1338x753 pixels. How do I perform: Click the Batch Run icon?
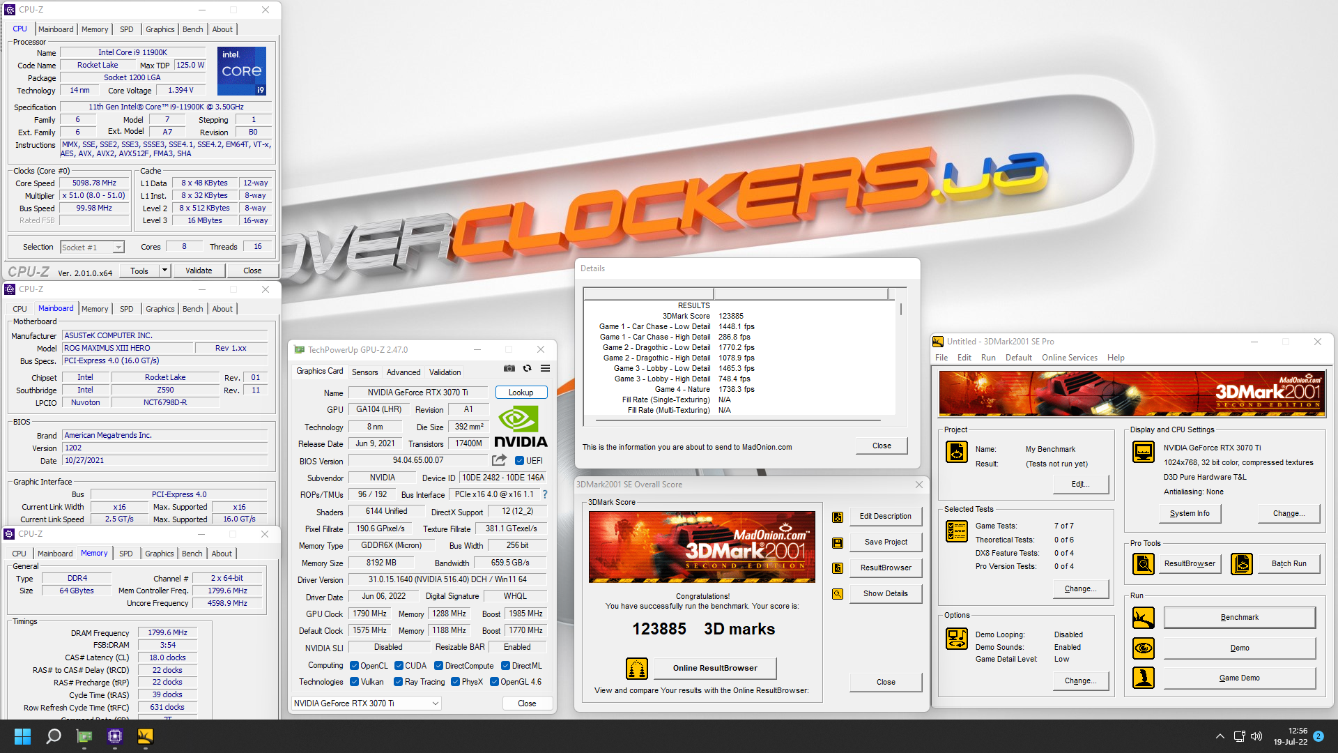pos(1242,563)
